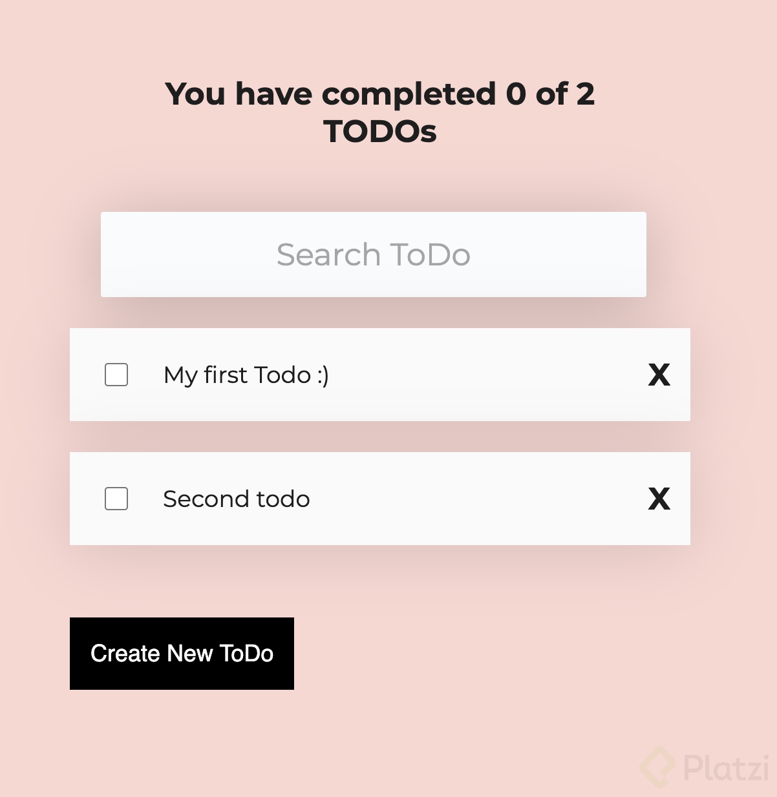
Task: Click the Platzi watermark text
Action: pos(726,767)
